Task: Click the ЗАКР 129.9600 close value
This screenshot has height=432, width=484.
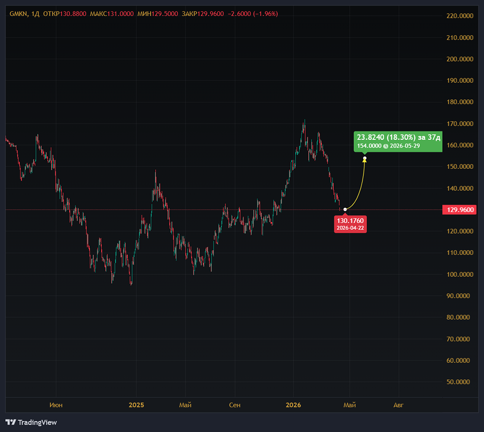Action: pos(203,14)
